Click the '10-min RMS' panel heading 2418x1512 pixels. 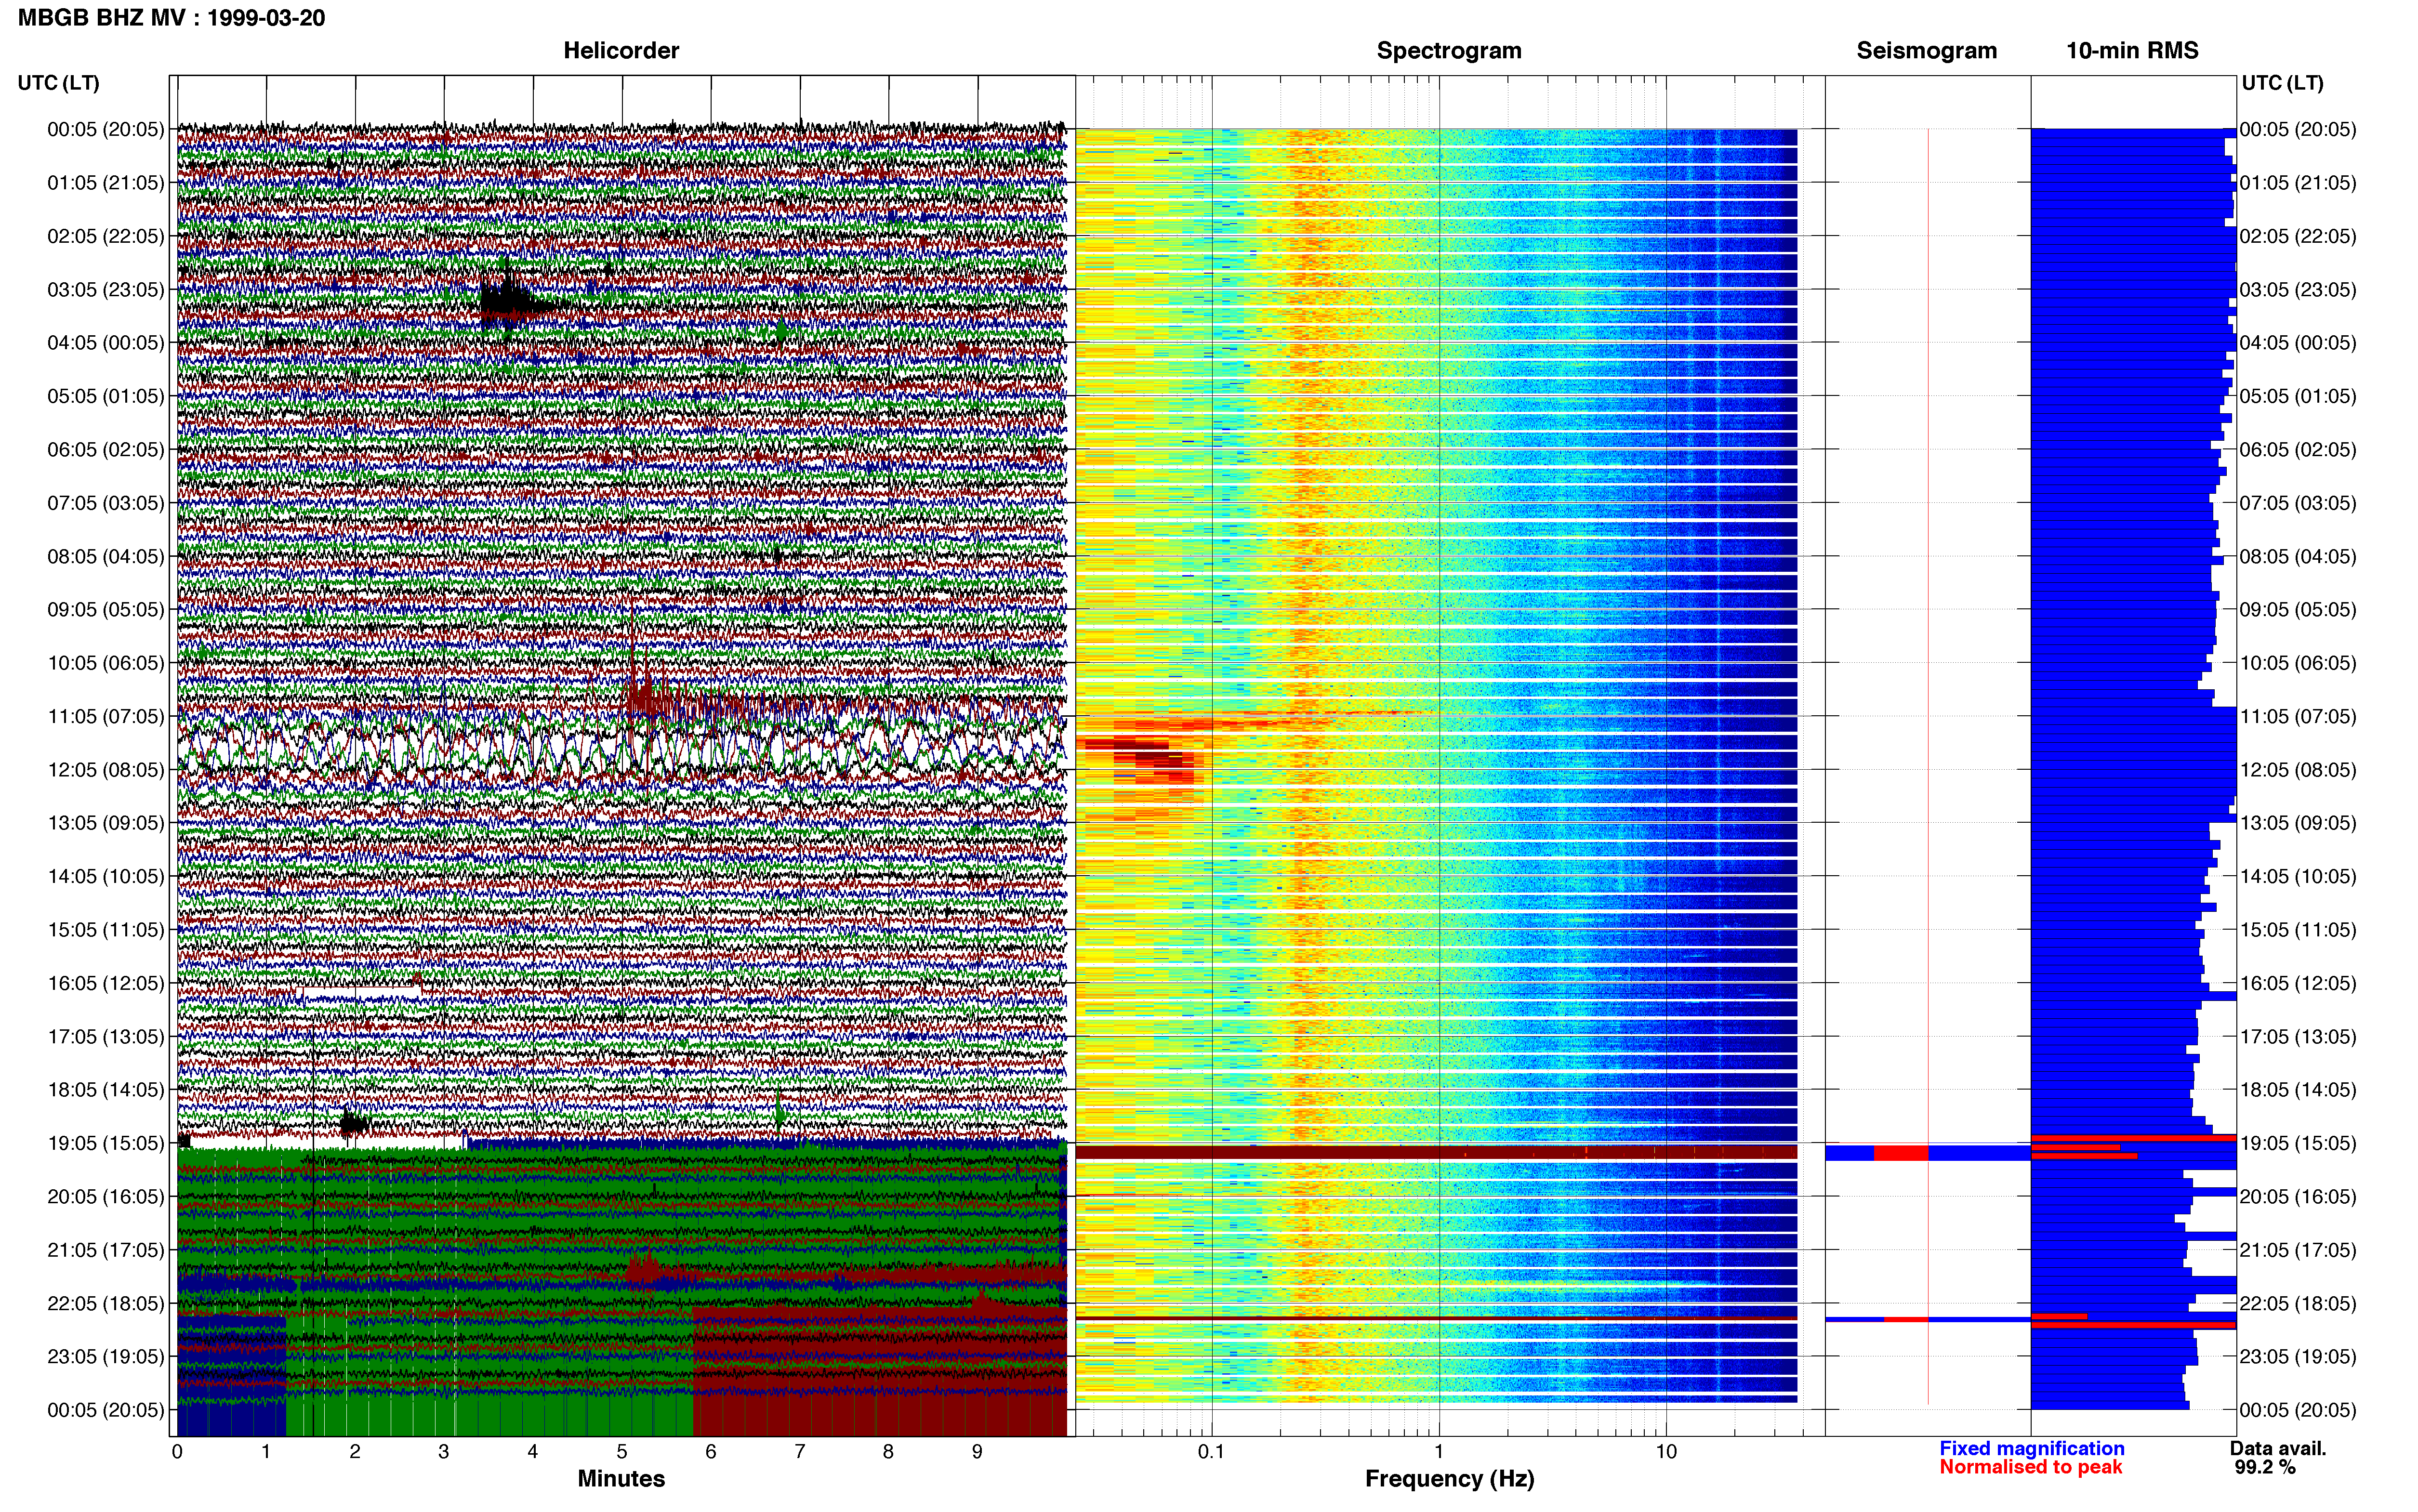pyautogui.click(x=2132, y=50)
